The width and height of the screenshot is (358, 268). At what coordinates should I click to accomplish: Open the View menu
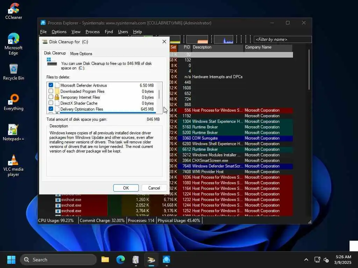pyautogui.click(x=76, y=32)
